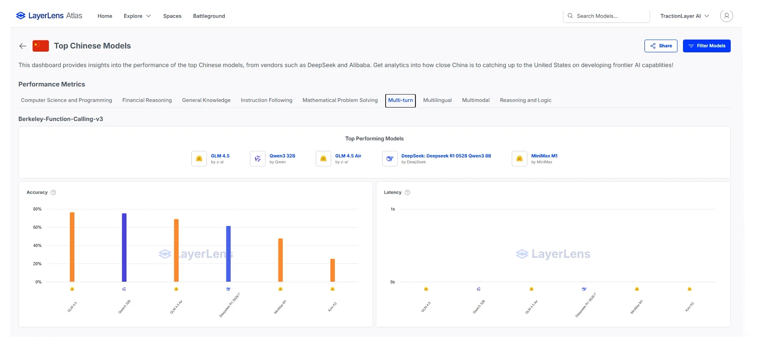Focus the Search Models input field
The height and width of the screenshot is (354, 761).
pyautogui.click(x=606, y=16)
